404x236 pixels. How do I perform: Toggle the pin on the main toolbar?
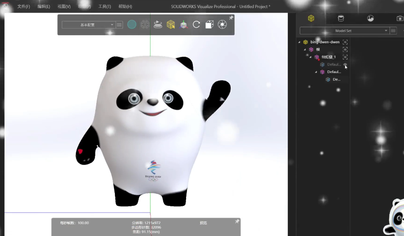pos(231,17)
